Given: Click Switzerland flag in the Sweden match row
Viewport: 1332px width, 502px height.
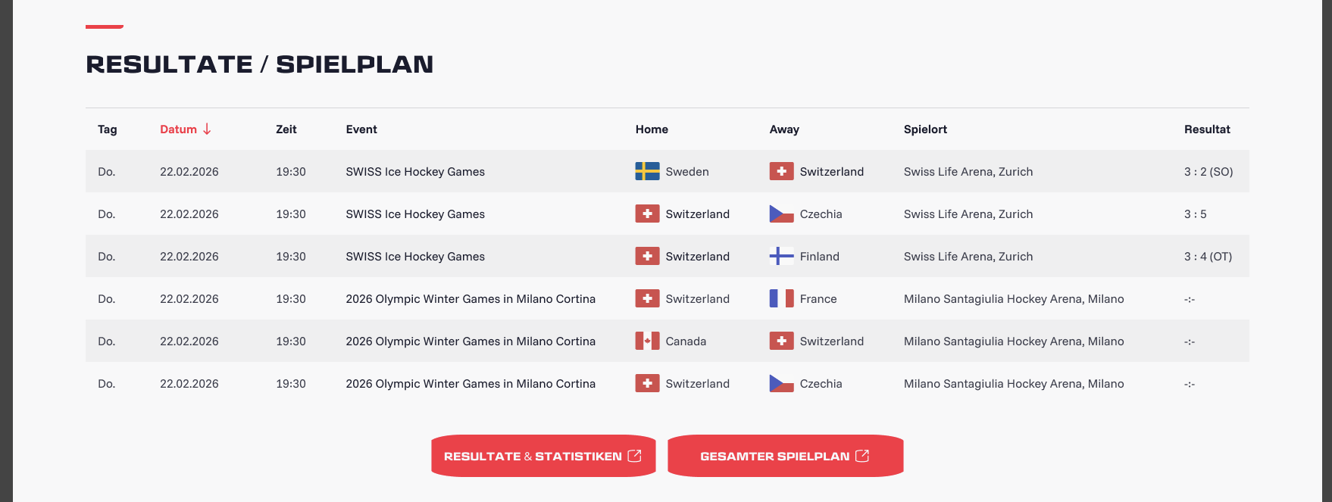Looking at the screenshot, I should [781, 171].
